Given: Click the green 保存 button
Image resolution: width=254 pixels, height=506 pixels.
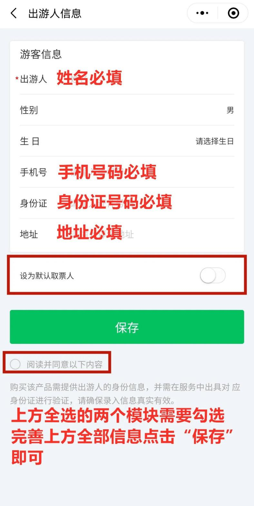Looking at the screenshot, I should (127, 327).
